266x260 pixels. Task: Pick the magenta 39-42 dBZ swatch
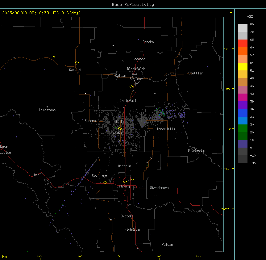click(243, 97)
